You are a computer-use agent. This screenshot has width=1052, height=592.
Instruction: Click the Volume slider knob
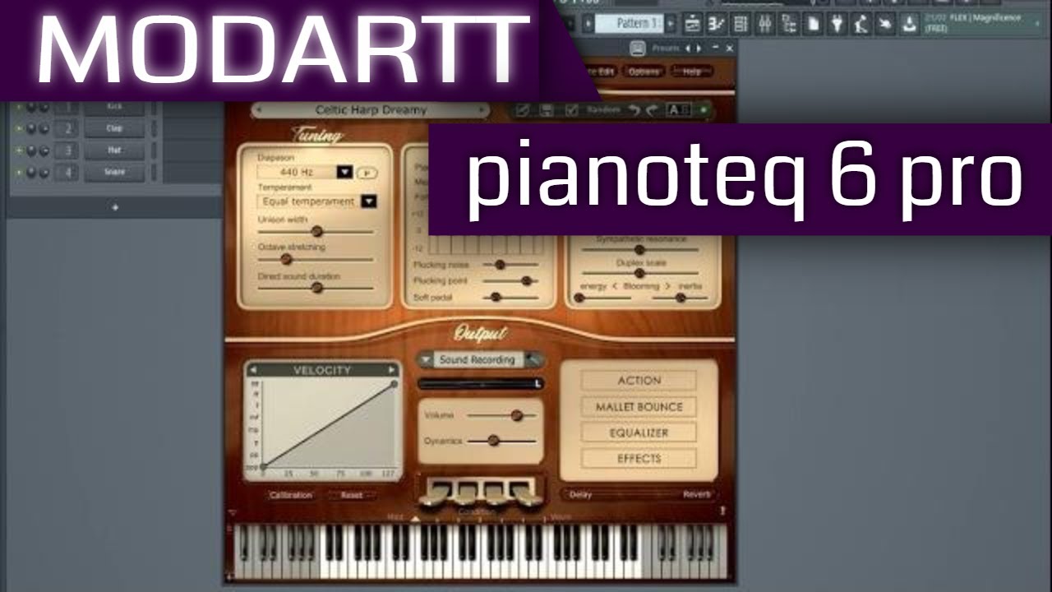tap(516, 415)
